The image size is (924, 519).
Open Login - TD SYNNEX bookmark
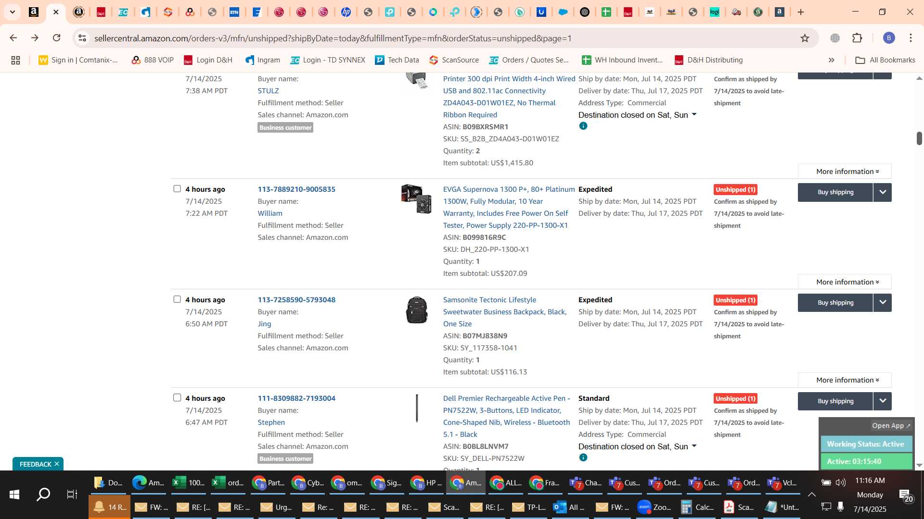click(328, 60)
